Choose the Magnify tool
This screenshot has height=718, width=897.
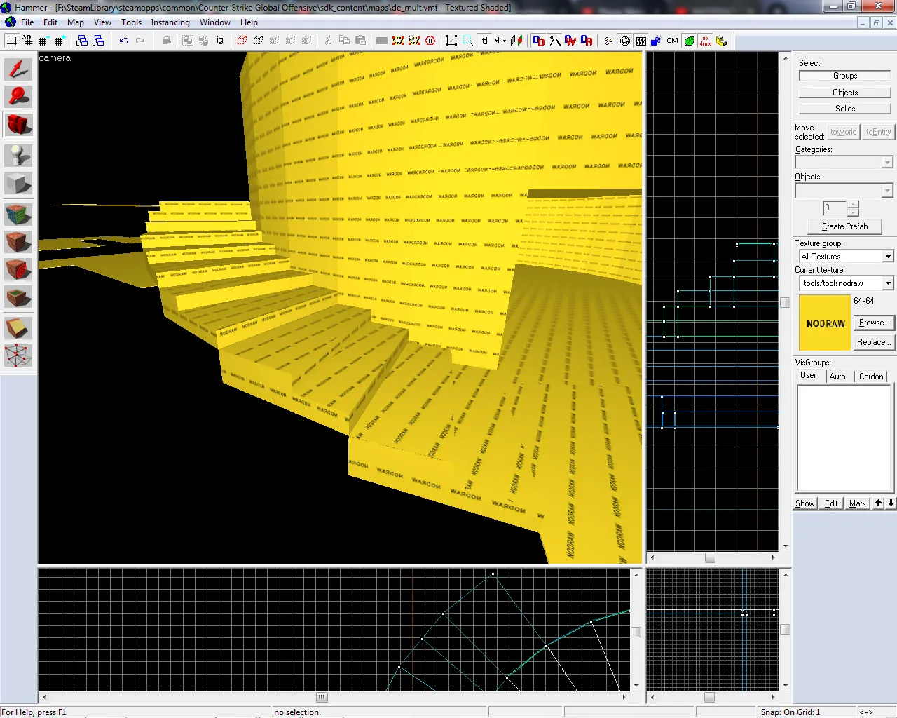click(x=18, y=96)
